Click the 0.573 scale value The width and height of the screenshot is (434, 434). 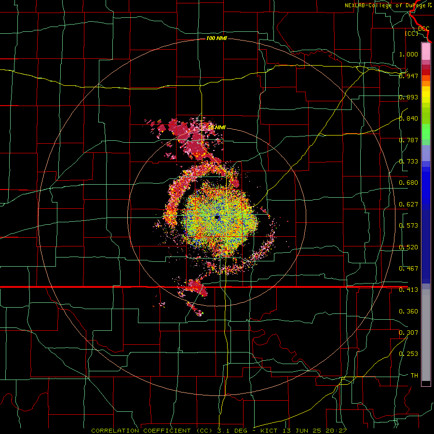point(408,226)
